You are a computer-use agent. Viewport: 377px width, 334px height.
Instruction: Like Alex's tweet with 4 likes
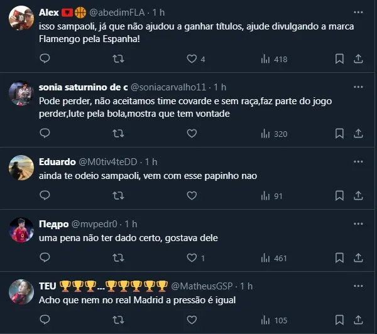coord(192,58)
